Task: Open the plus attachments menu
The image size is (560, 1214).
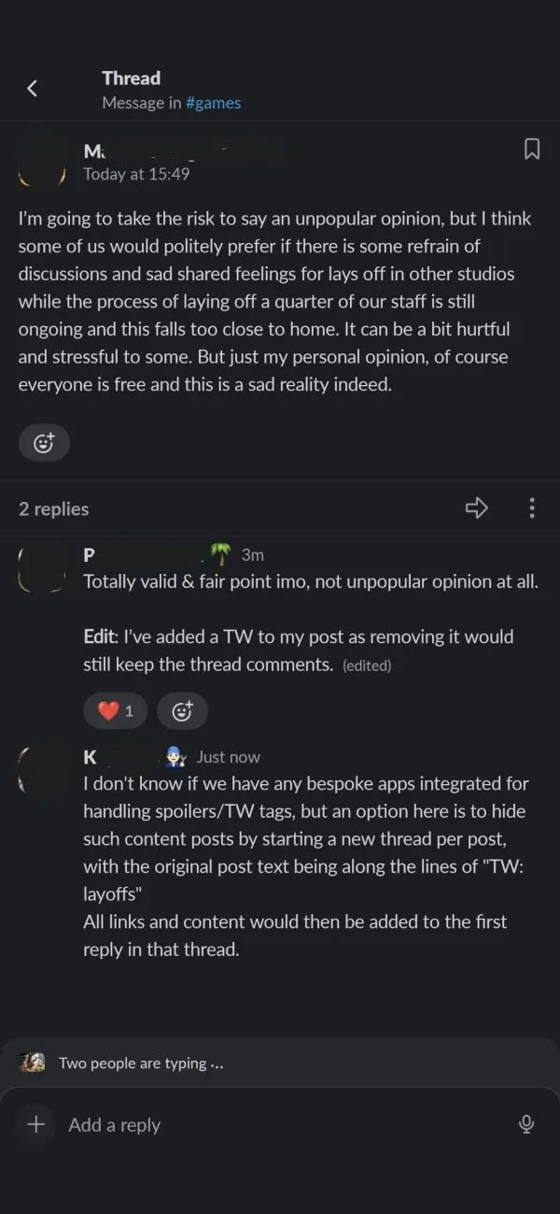Action: tap(36, 1124)
